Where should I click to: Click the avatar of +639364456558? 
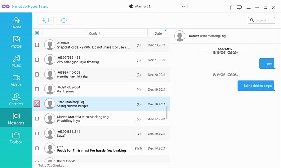coord(50,74)
